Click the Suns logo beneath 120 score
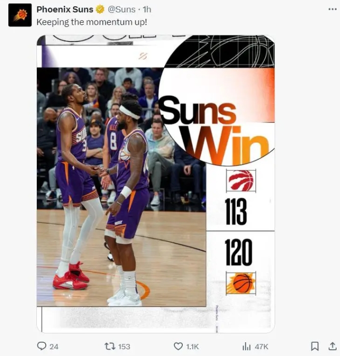This screenshot has height=356, width=340. point(241,283)
